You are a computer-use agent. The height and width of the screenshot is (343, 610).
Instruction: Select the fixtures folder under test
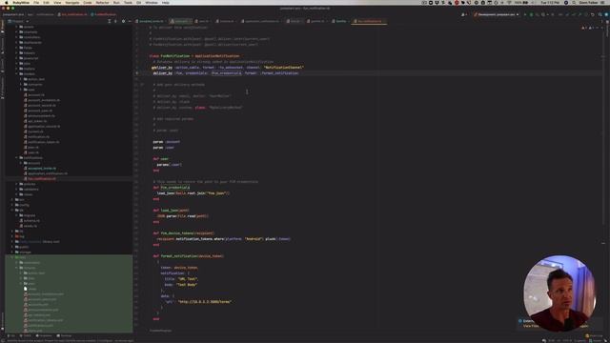pyautogui.click(x=29, y=268)
